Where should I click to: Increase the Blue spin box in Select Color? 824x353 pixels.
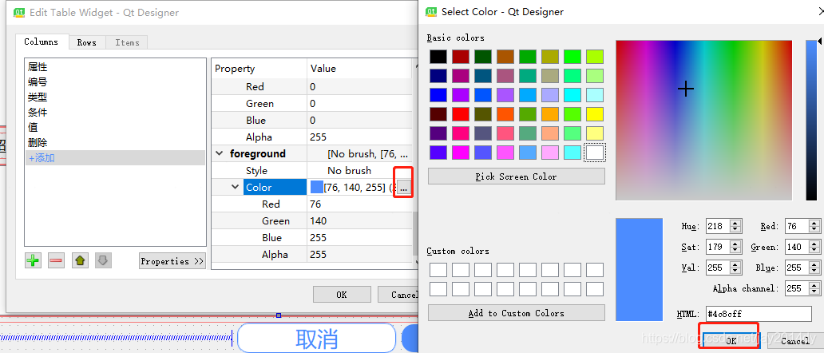814,265
